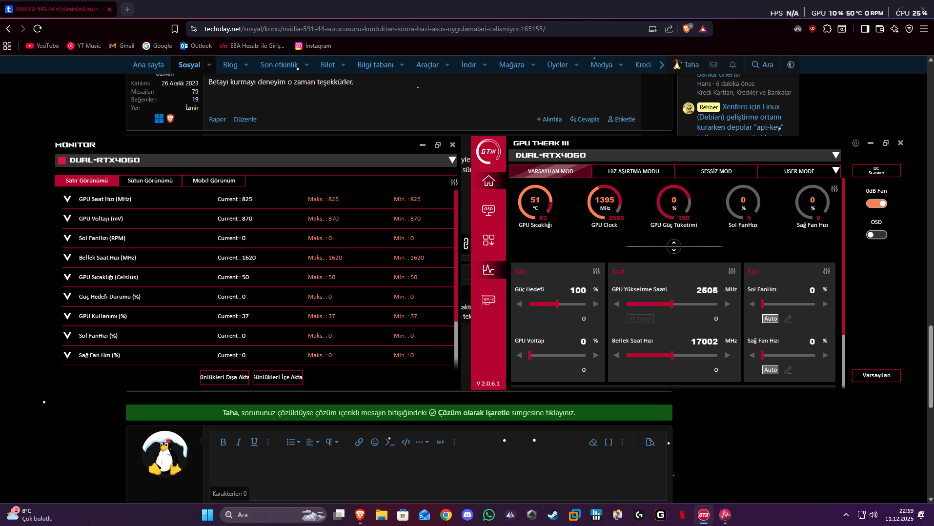Screen dimensions: 934x526
Task: Open the OSD settings sidebar icon
Action: click(488, 210)
